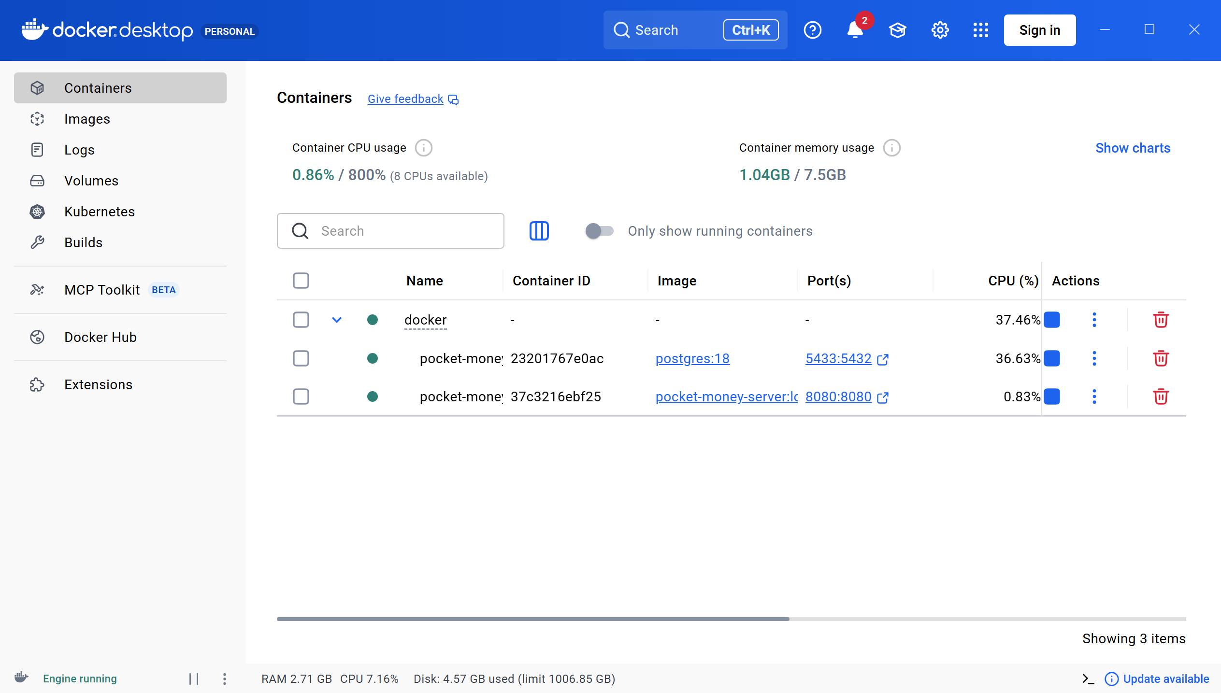
Task: Open the Learning center icon
Action: (897, 30)
